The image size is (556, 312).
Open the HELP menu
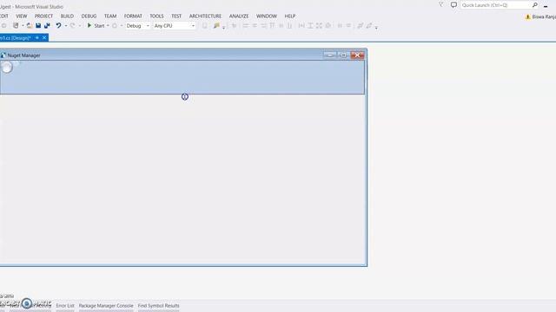pos(289,16)
